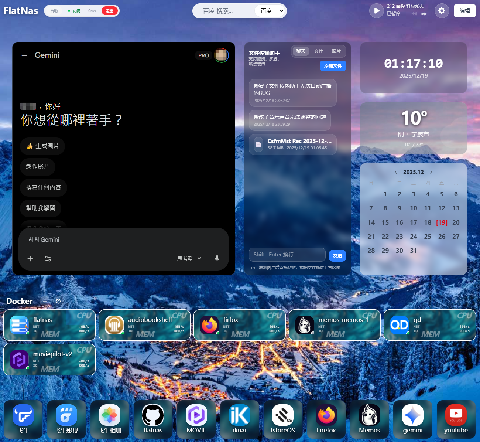This screenshot has height=442, width=480.
Task: Skip to next music track
Action: pyautogui.click(x=424, y=14)
